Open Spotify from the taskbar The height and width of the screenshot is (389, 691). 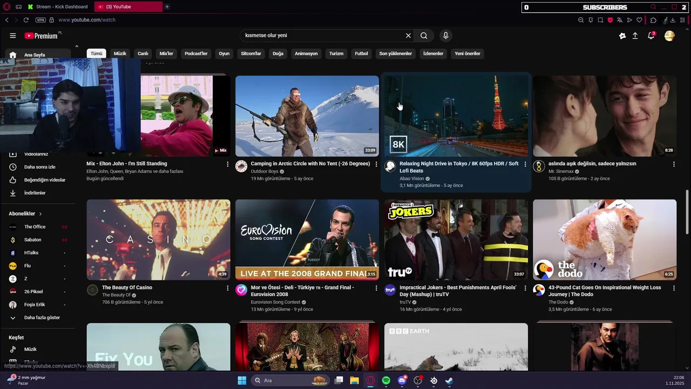tap(386, 380)
